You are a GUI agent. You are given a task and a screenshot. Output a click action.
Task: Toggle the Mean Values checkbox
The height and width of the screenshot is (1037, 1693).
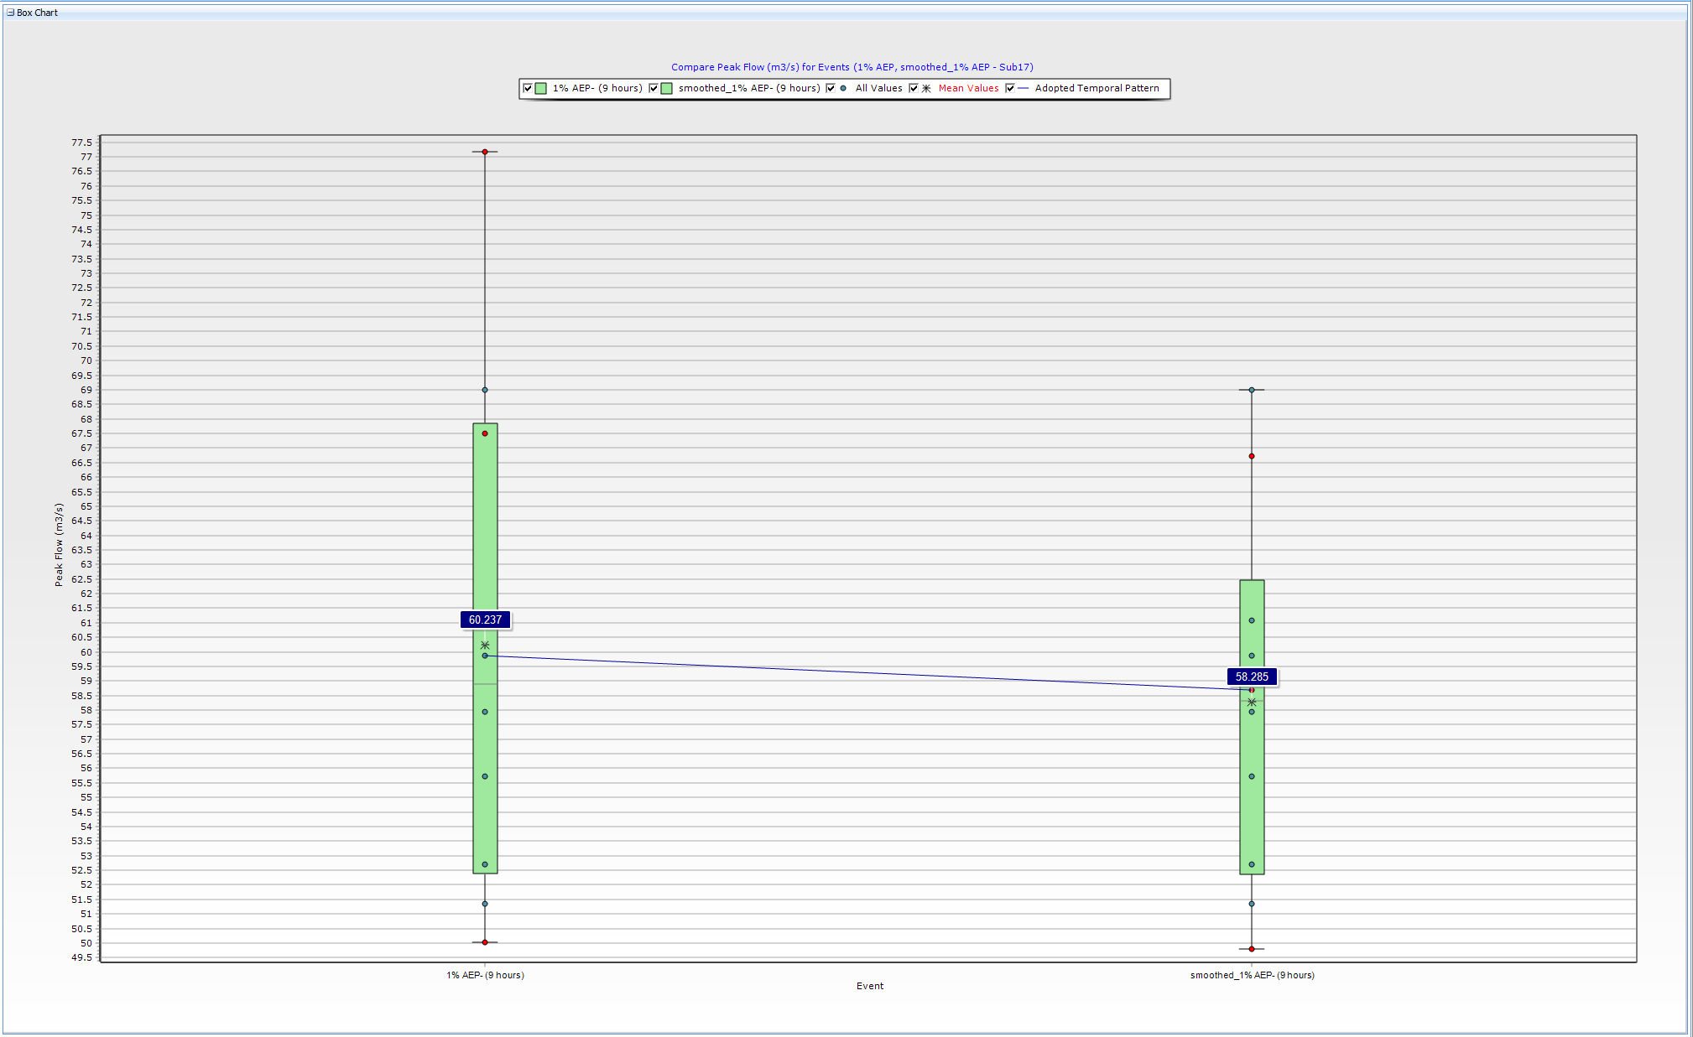[x=914, y=88]
